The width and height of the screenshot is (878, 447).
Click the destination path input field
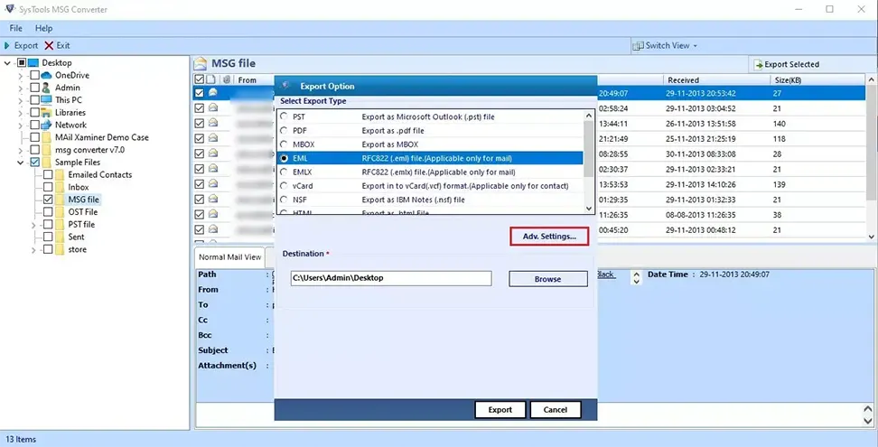pyautogui.click(x=390, y=278)
